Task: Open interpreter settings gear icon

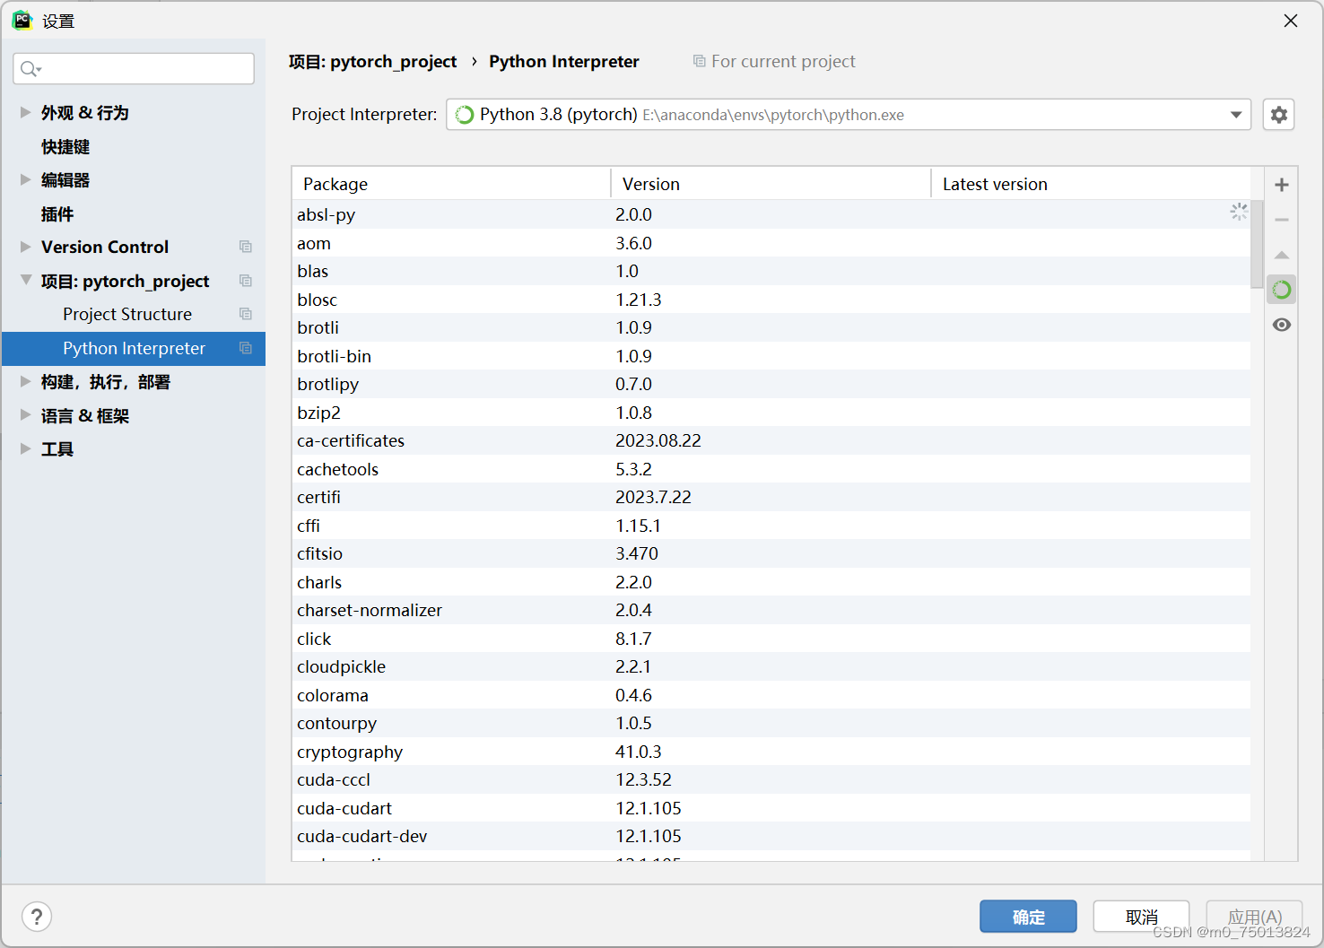Action: pyautogui.click(x=1278, y=114)
